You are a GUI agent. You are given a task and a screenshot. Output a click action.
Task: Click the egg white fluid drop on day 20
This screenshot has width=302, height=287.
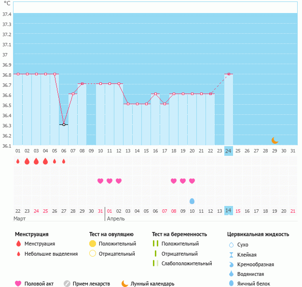tap(192, 201)
